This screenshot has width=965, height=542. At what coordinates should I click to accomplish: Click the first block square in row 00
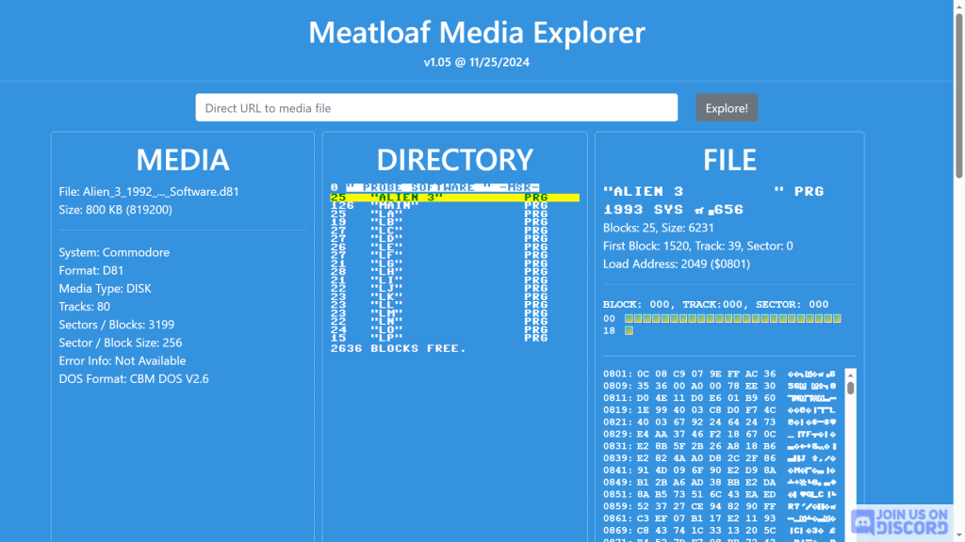pos(630,319)
